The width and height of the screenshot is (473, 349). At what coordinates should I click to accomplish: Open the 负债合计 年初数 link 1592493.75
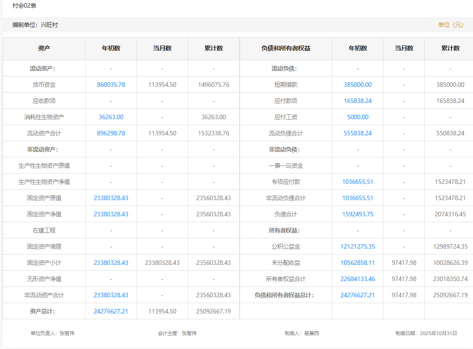pos(358,214)
